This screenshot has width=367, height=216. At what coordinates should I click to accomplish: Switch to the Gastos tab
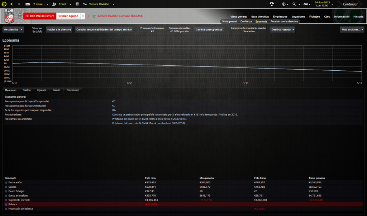click(x=27, y=90)
